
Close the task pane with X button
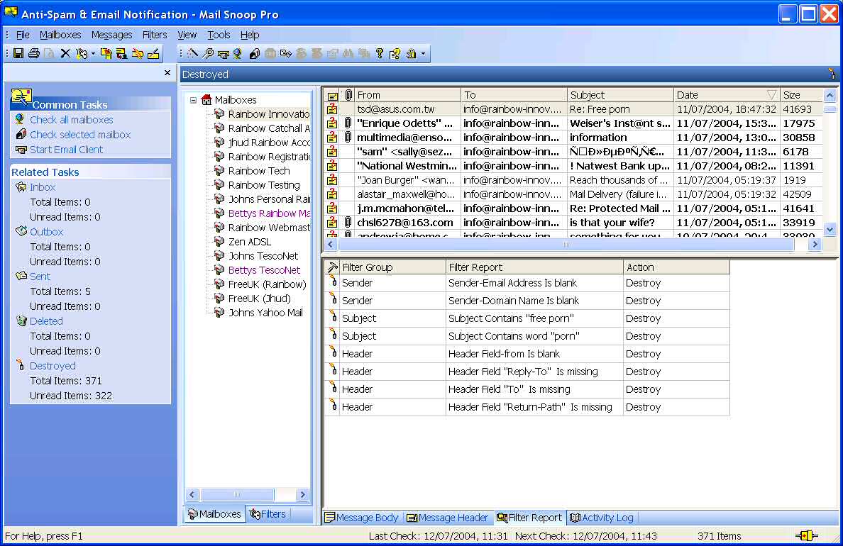click(167, 72)
